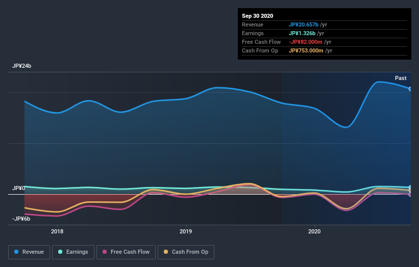The width and height of the screenshot is (419, 267).
Task: Select the Revenue endpoint marker on chart
Action: (x=410, y=89)
